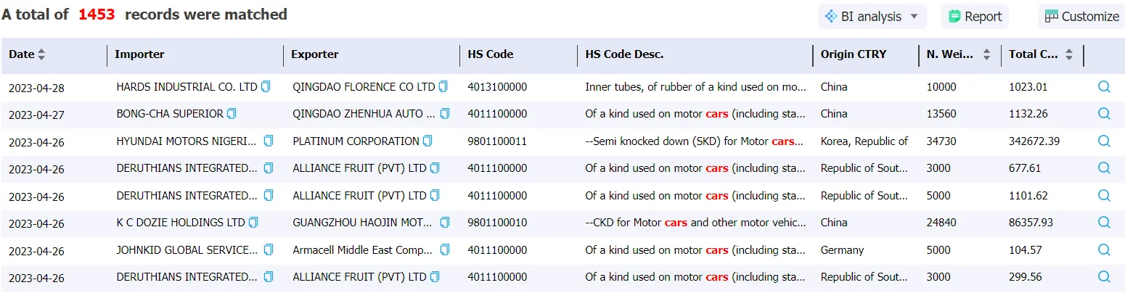Open the Customize columns button

point(1081,17)
